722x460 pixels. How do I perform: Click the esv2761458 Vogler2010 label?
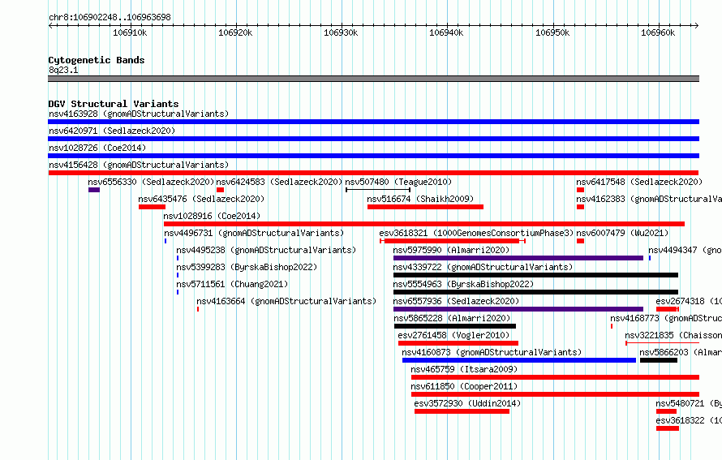(453, 335)
